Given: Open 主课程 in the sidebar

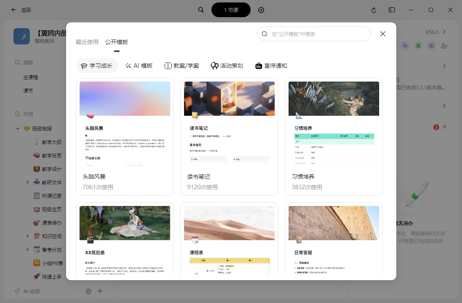Looking at the screenshot, I should click(31, 77).
